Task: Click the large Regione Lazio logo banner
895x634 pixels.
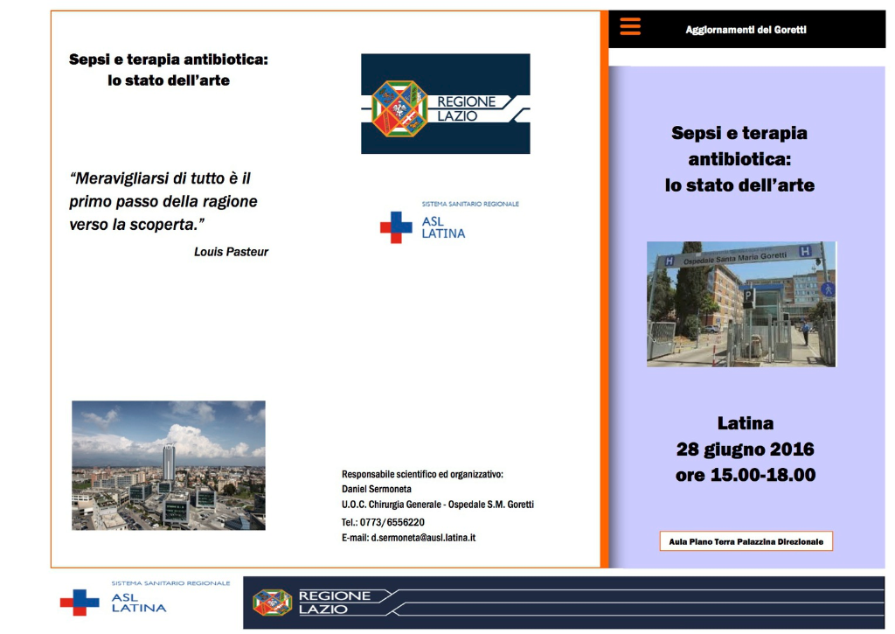Action: (445, 104)
